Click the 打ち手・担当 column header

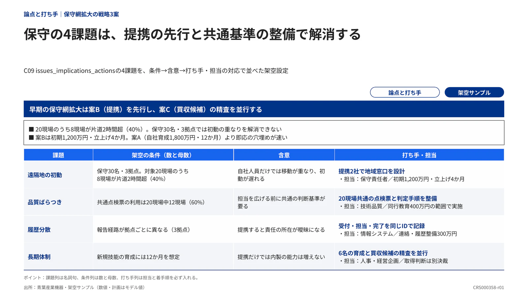coord(419,155)
